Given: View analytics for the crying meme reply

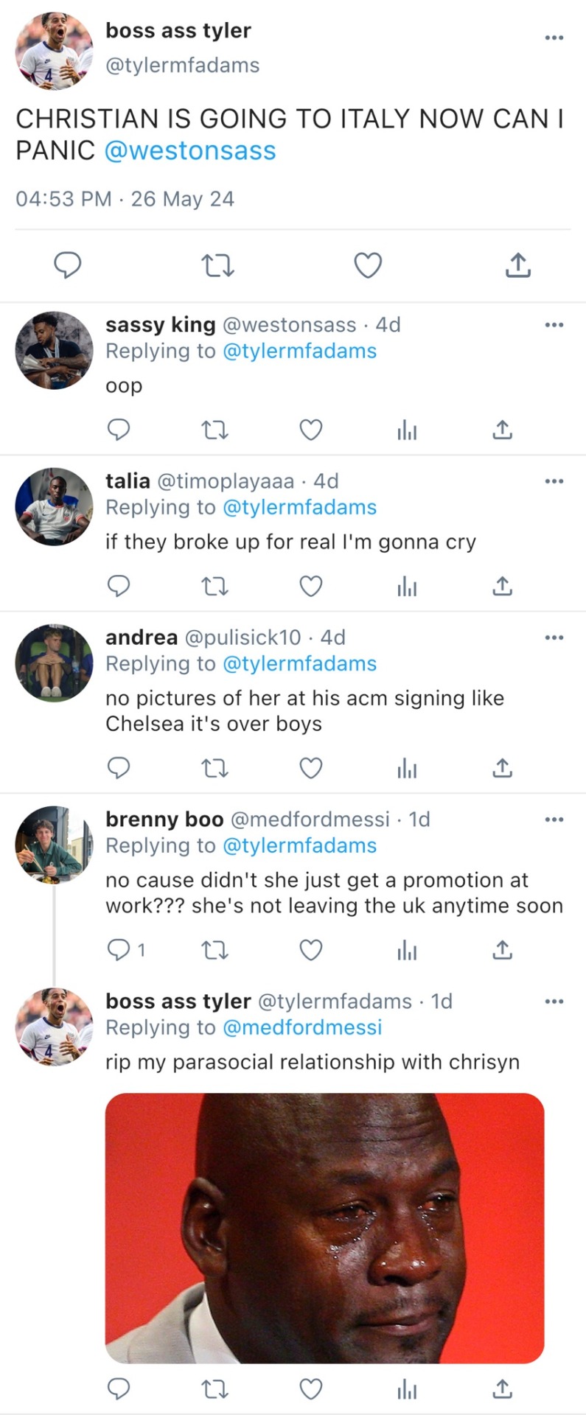Looking at the screenshot, I should (x=407, y=1388).
